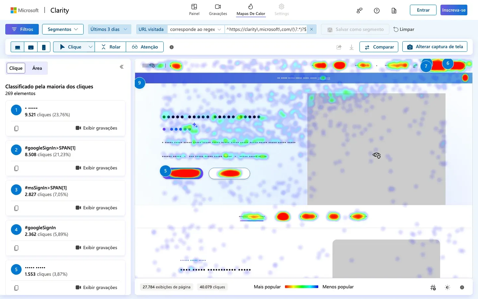Click the info icon in the bottom bar
Screen dimensions: 478x299
pyautogui.click(x=462, y=287)
